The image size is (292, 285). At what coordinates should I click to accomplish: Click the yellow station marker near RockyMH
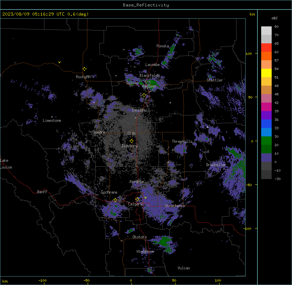(84, 69)
